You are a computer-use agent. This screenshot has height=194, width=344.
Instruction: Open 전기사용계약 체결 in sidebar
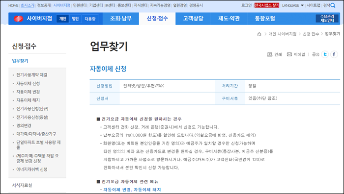click(x=32, y=75)
